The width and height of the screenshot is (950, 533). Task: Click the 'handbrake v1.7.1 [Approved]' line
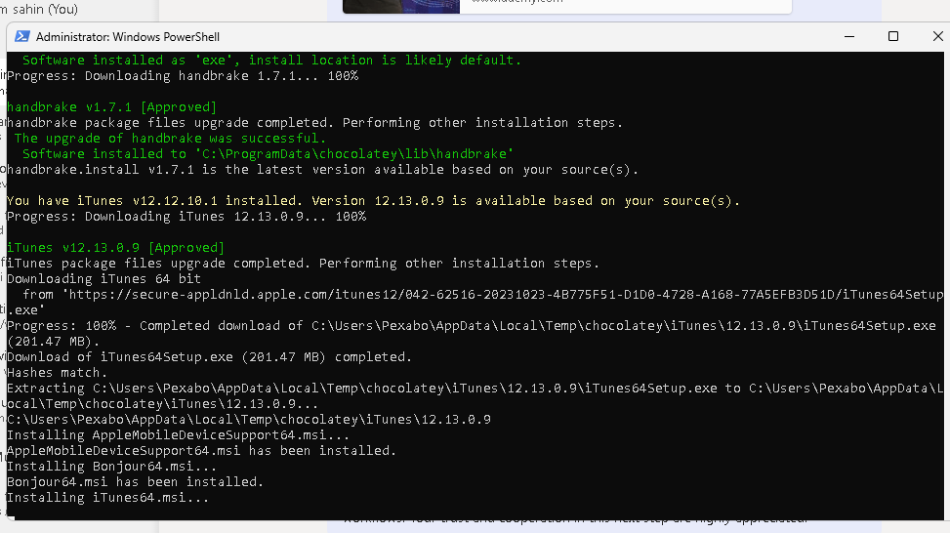(111, 107)
